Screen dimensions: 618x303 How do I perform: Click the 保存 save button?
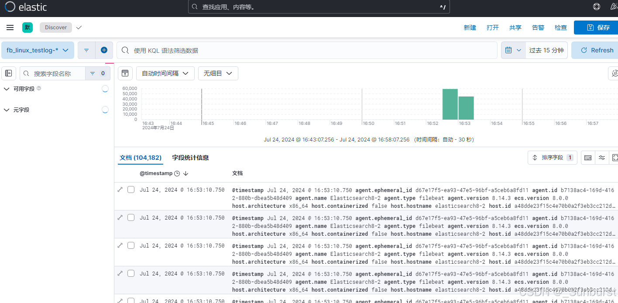click(x=601, y=27)
